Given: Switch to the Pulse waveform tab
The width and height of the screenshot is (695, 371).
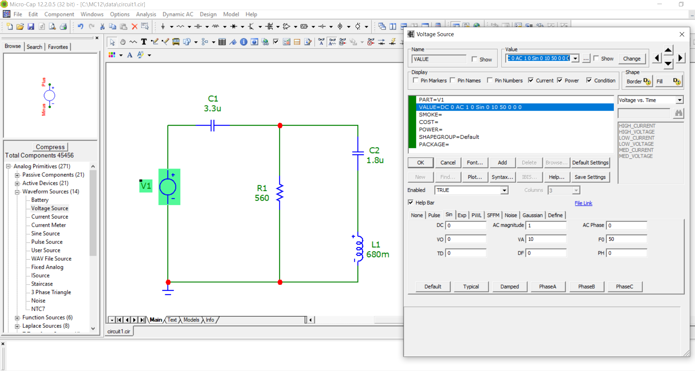Looking at the screenshot, I should (434, 215).
